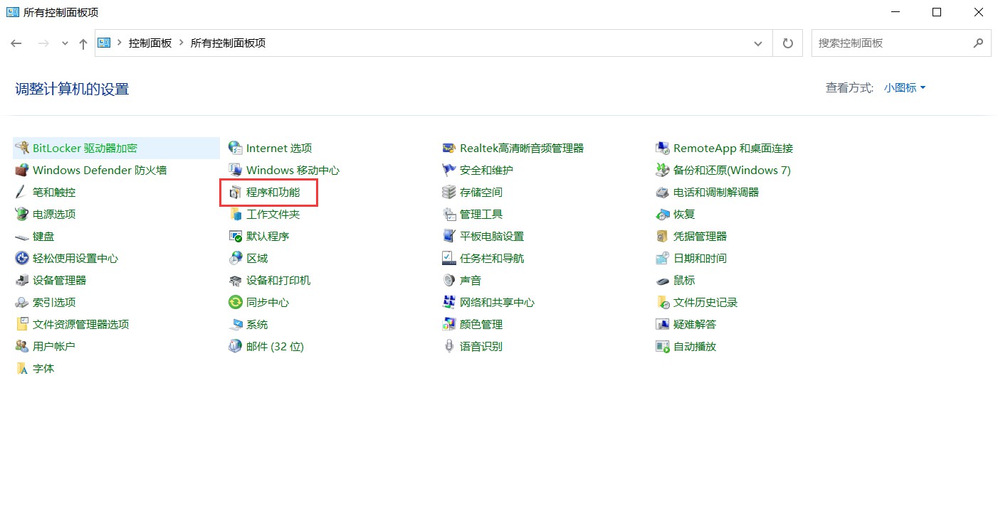Viewport: 998px width, 523px height.
Task: Open the 程序和功能 icon
Action: (235, 193)
